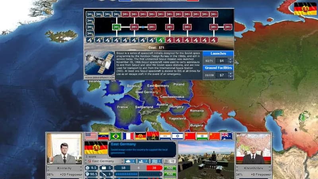
Task: Click the Launches $4 value field
Action: tap(222, 61)
